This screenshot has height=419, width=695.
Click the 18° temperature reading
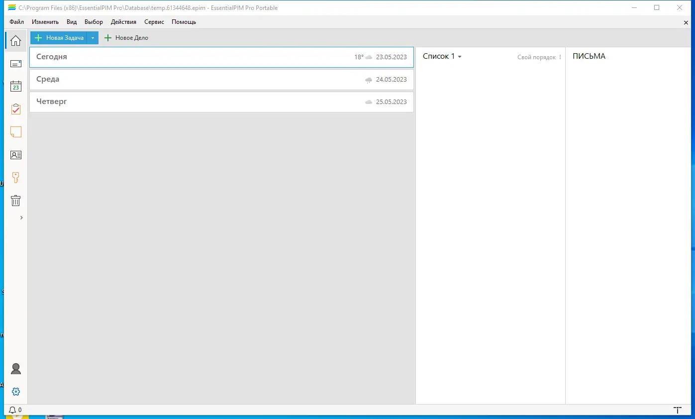point(359,57)
